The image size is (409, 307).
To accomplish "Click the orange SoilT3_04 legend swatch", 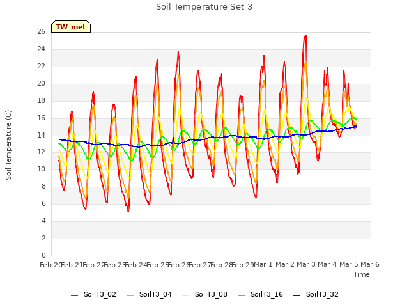I will pyautogui.click(x=130, y=295).
